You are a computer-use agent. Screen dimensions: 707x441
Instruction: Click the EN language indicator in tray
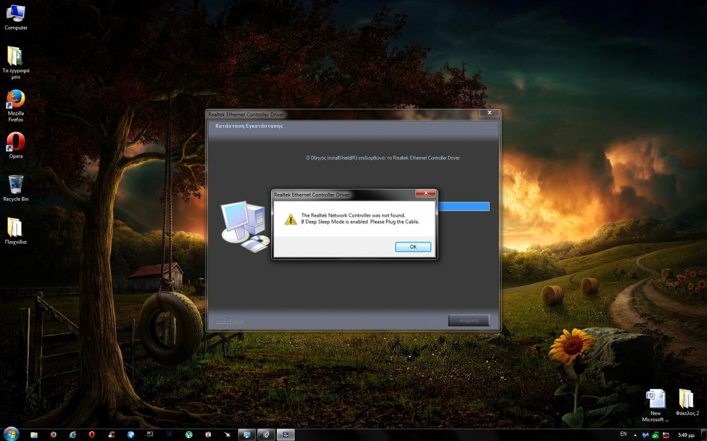tap(623, 434)
